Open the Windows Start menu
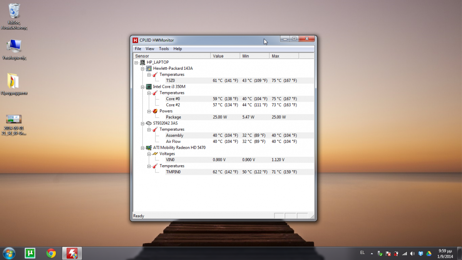This screenshot has width=462, height=260. point(8,253)
